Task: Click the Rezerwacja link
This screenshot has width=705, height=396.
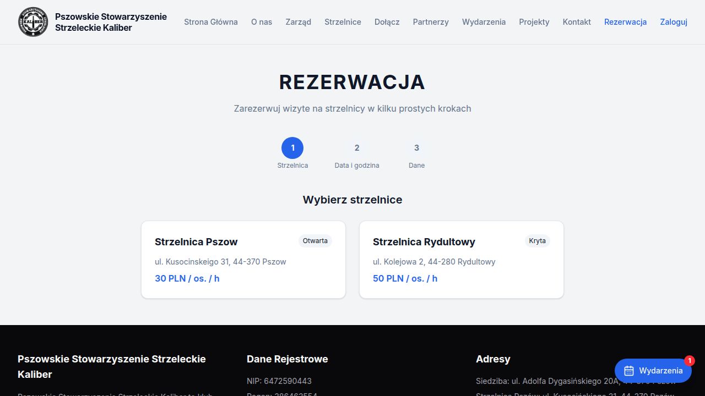Action: 625,22
